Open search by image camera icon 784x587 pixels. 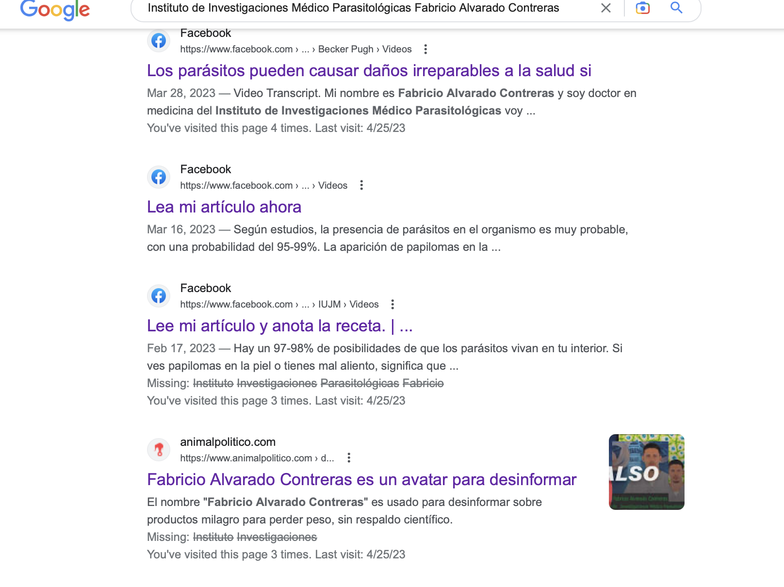643,8
